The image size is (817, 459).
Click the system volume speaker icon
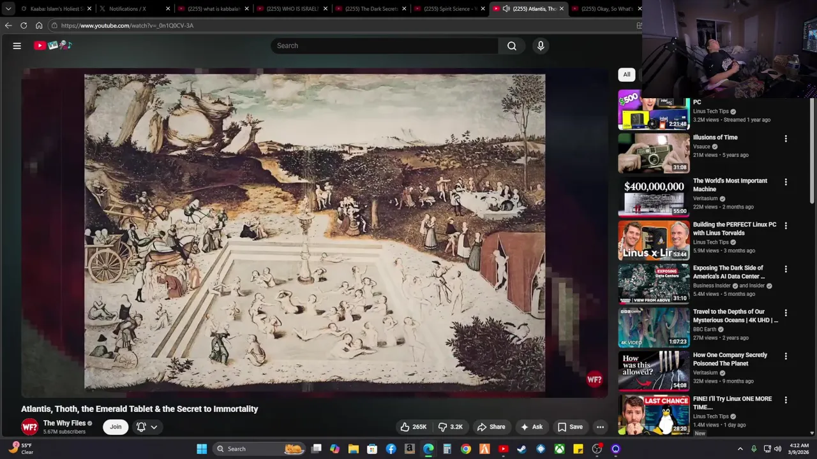coord(777,449)
